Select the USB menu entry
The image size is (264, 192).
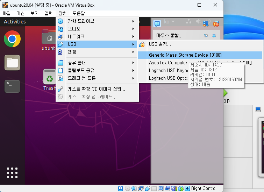tap(97, 44)
